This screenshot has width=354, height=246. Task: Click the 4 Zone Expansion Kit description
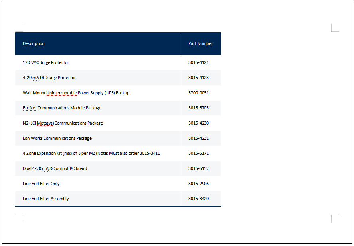pyautogui.click(x=91, y=153)
